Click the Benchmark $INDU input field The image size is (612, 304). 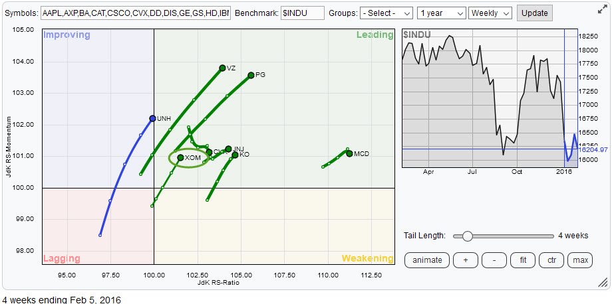click(303, 13)
